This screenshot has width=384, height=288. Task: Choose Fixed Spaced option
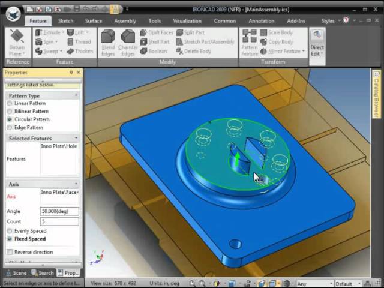coord(10,239)
